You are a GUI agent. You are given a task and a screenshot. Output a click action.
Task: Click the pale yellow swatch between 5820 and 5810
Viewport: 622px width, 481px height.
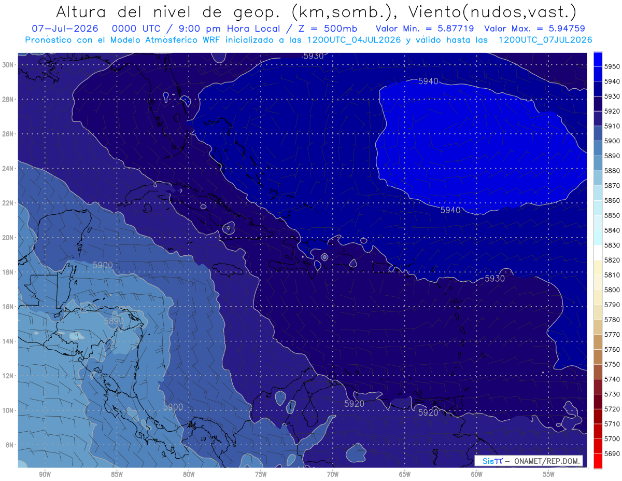tap(598, 267)
